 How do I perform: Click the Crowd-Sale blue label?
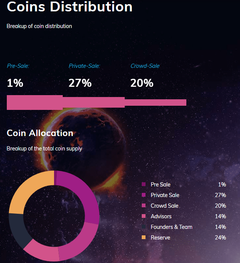pyautogui.click(x=145, y=66)
